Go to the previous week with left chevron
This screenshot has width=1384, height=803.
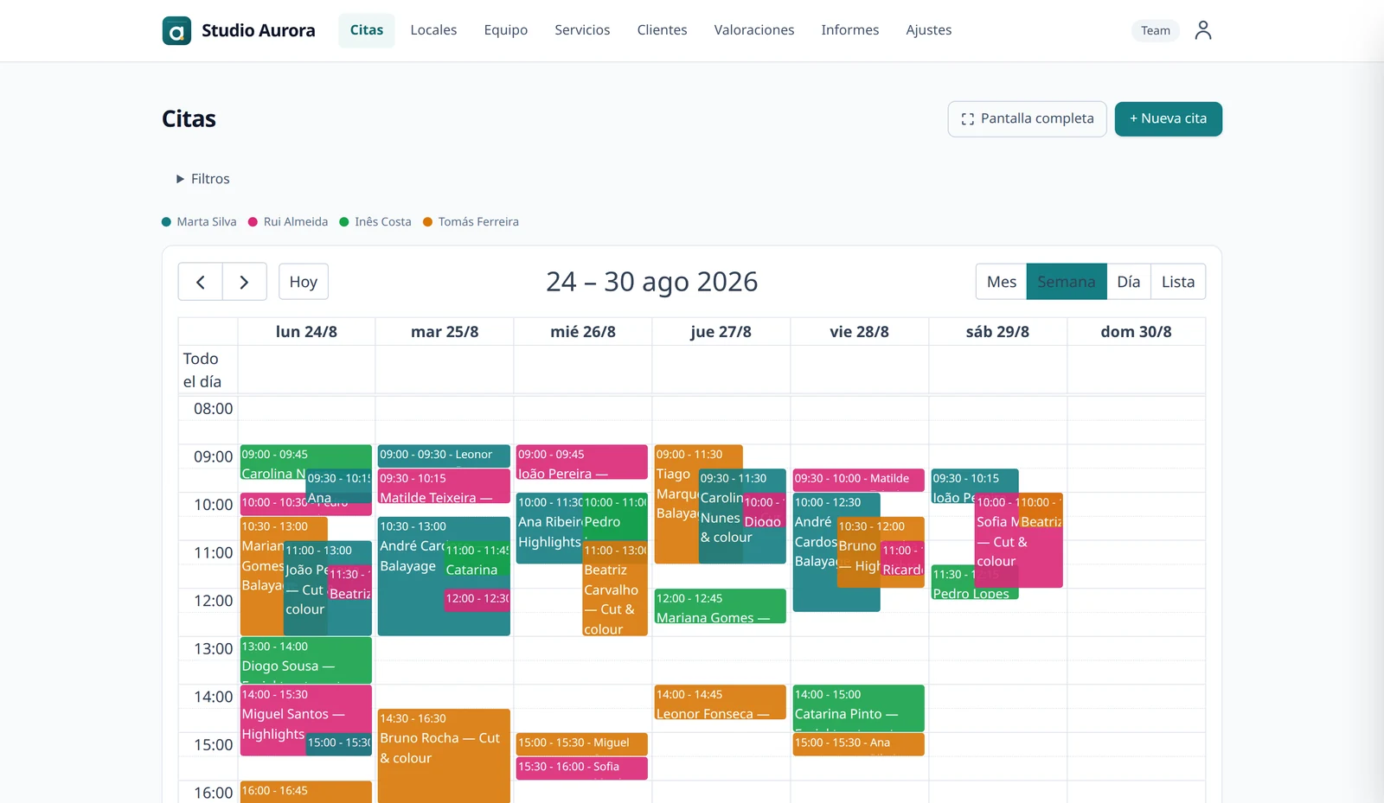tap(201, 282)
